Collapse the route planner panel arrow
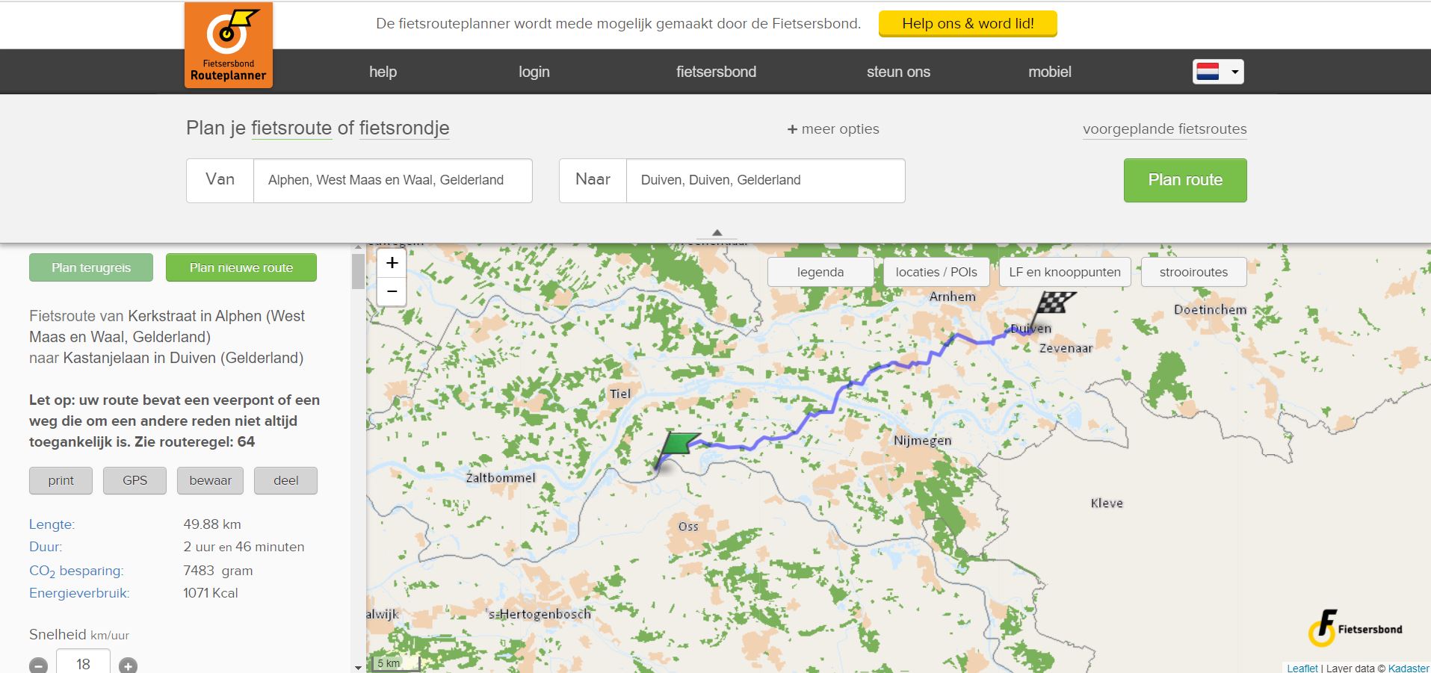Screen dimensions: 1431x673 tap(717, 233)
